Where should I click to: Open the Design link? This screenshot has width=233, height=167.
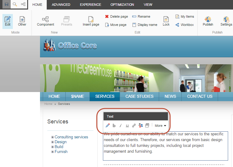pyautogui.click(x=61, y=142)
